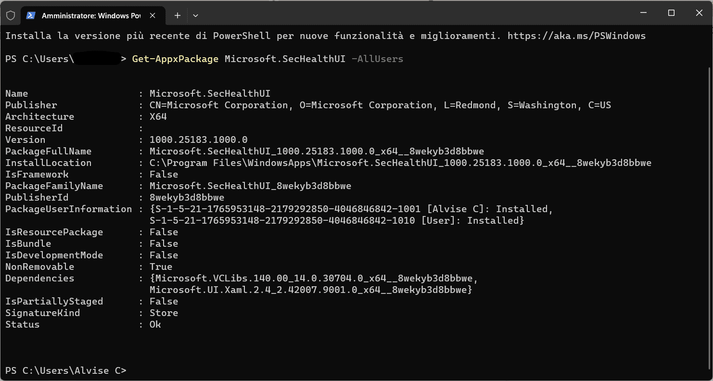The image size is (713, 381).
Task: Click the InstallLocation path under WindowsApps
Action: click(400, 163)
